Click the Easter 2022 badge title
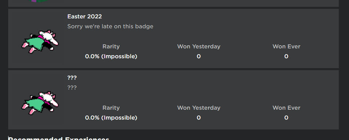The width and height of the screenshot is (349, 140). tap(85, 16)
